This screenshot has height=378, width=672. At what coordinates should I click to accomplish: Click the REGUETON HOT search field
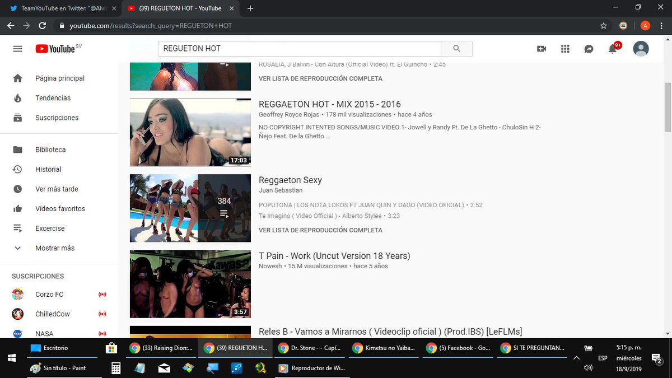click(300, 49)
